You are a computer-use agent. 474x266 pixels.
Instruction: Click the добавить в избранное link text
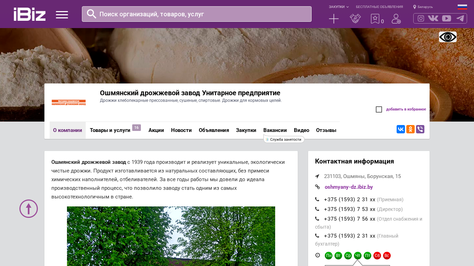click(x=406, y=109)
